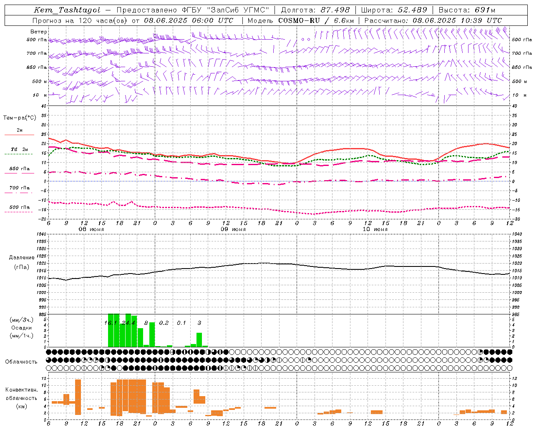Click the Тем-ра(°C) temperature panel label

(x=20, y=118)
